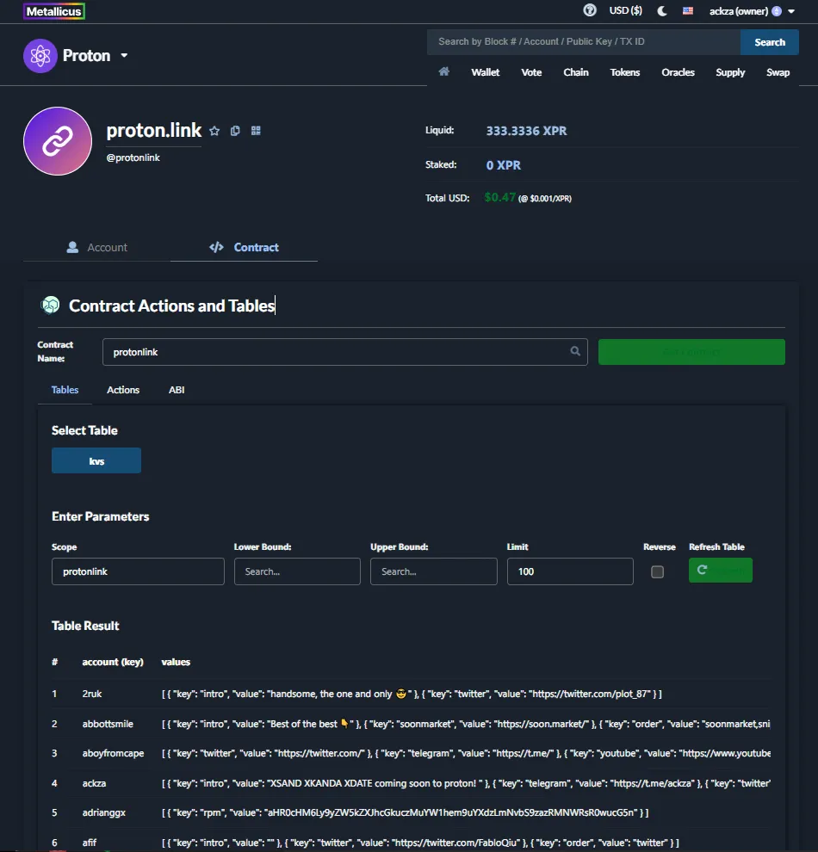
Task: Select the aboyfromcape account row
Action: pos(412,754)
